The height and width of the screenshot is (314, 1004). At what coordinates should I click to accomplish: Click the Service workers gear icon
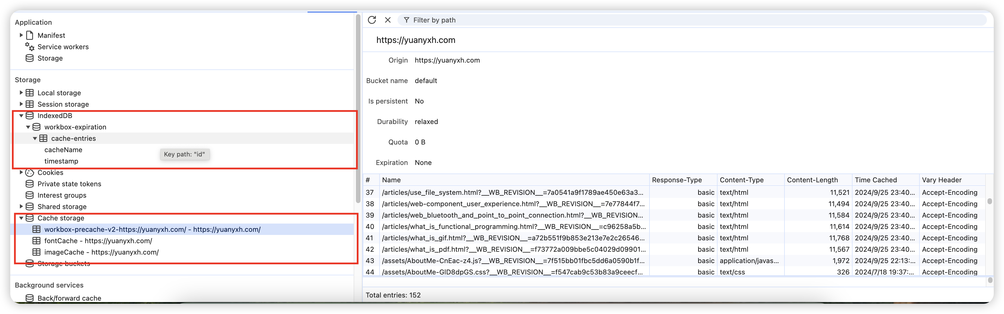point(30,47)
